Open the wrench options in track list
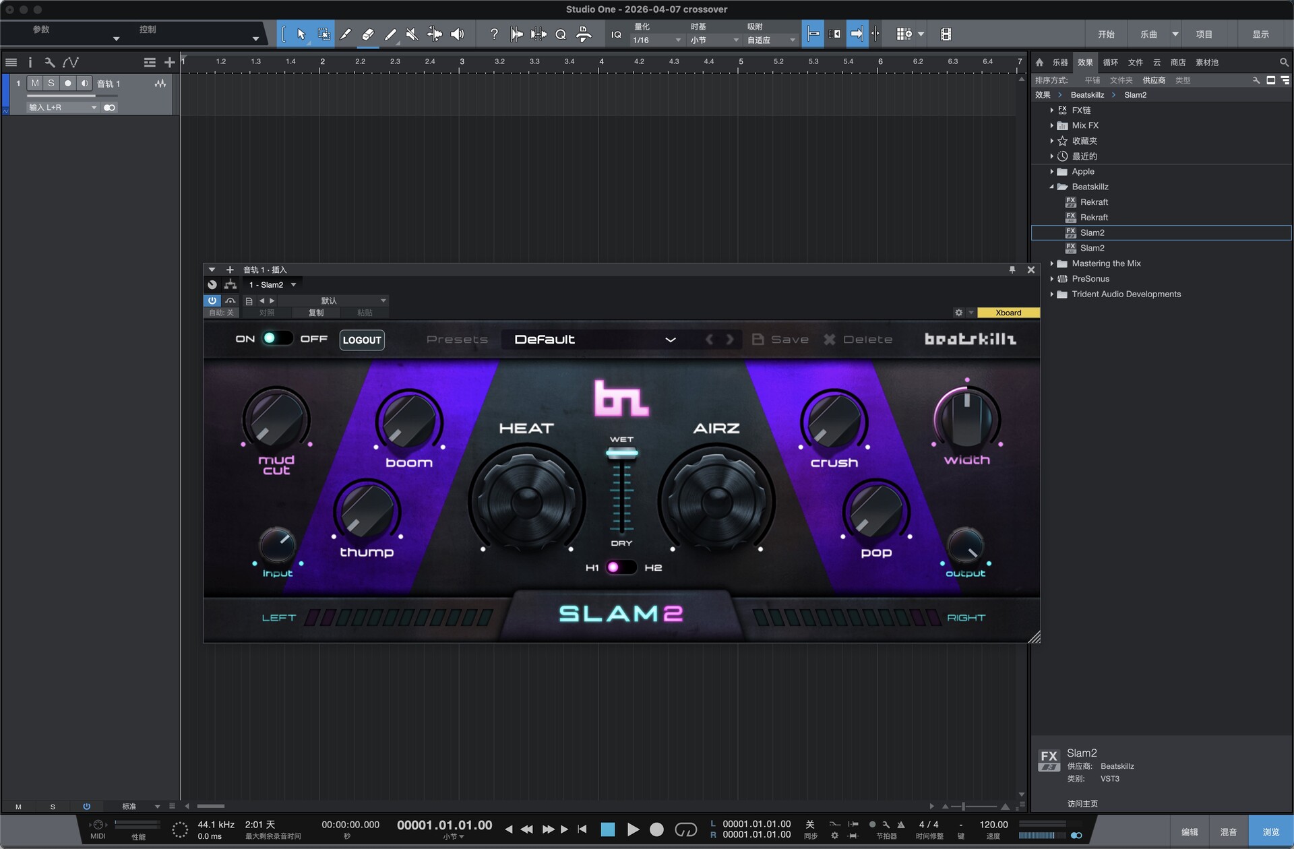Screen dimensions: 1294x849 point(49,63)
